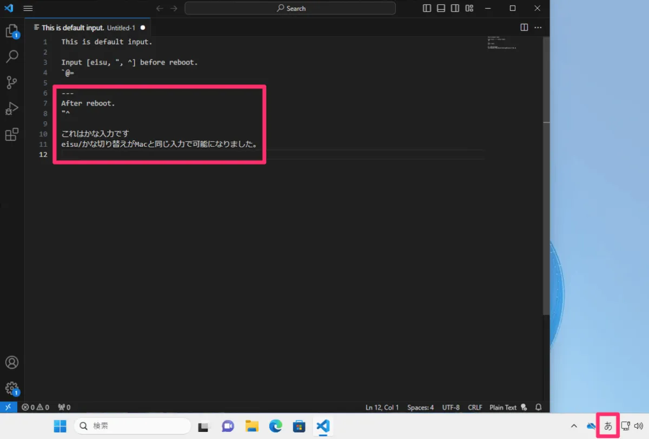Open the Plain Text language mode selector

coord(503,407)
